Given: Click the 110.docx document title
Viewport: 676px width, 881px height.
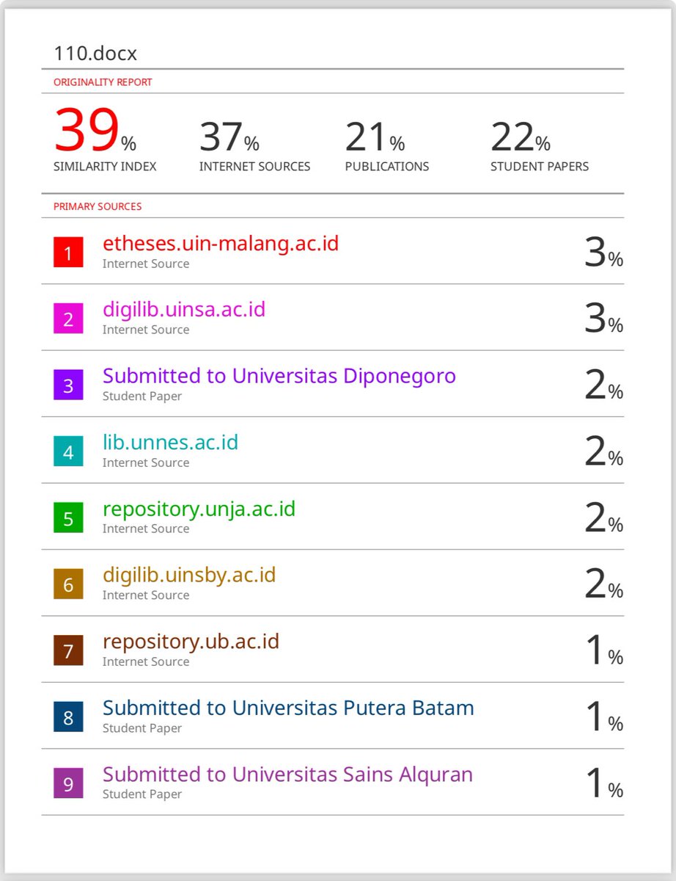Looking at the screenshot, I should point(95,54).
